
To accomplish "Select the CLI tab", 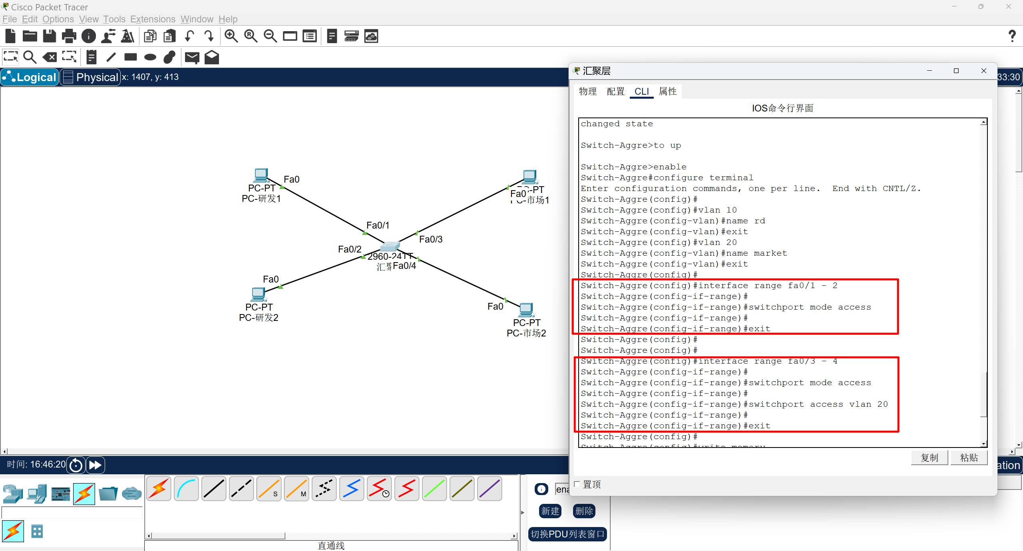I will (x=641, y=92).
